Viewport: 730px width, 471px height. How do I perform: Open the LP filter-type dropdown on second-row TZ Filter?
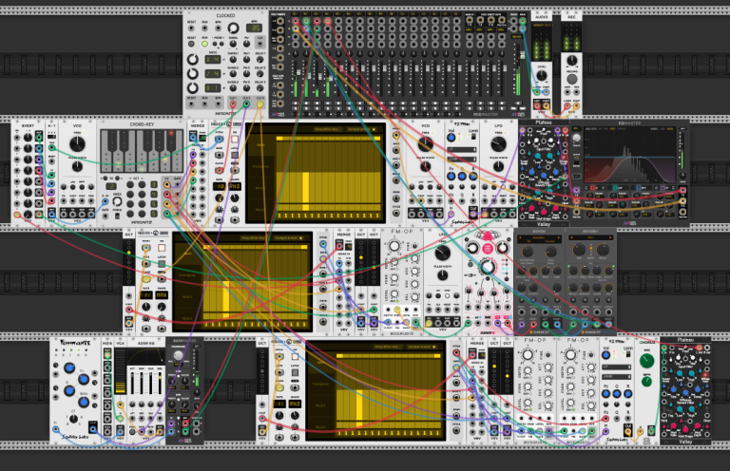(x=461, y=150)
